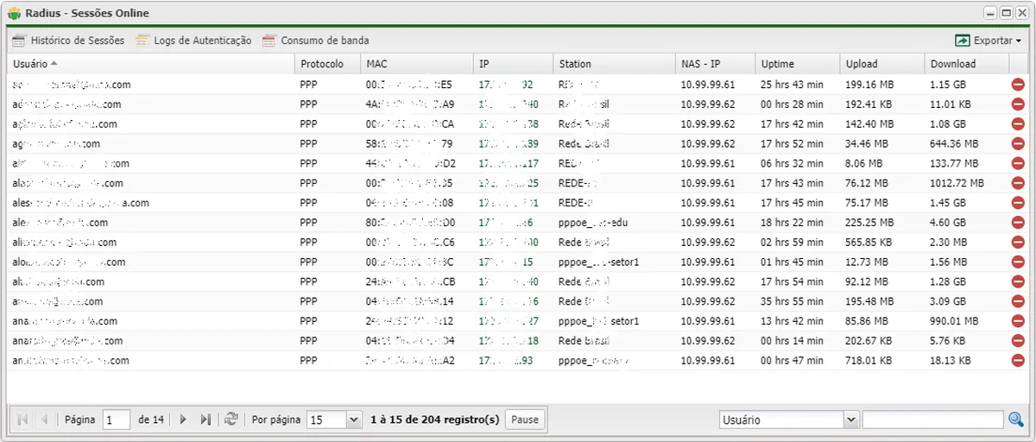Select the 11.01 KB download cell
Screen dimensions: 1036x442
point(967,104)
